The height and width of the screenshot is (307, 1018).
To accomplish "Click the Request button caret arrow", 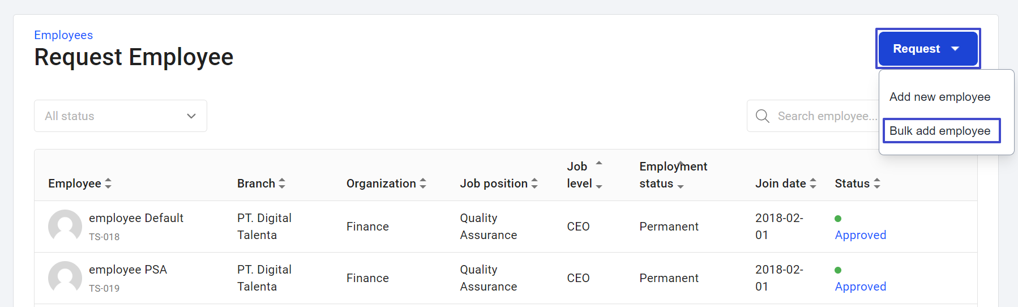I will pyautogui.click(x=956, y=49).
